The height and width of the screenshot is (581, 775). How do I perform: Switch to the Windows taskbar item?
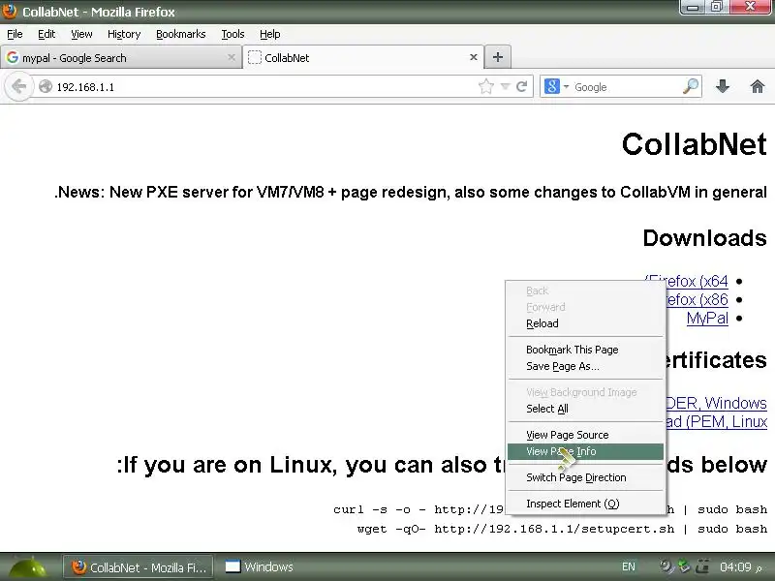click(260, 566)
